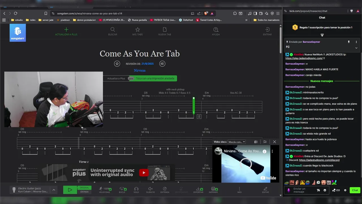Open YouTube video info icon
362x204 pixels.
point(264,151)
